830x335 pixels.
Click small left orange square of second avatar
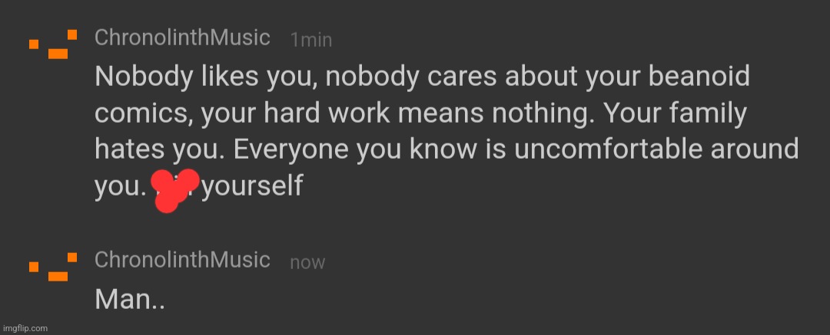pyautogui.click(x=34, y=267)
